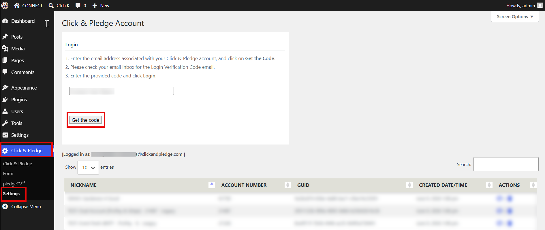Viewport: 545px width, 230px height.
Task: Open the Form submenu item
Action: pyautogui.click(x=8, y=174)
